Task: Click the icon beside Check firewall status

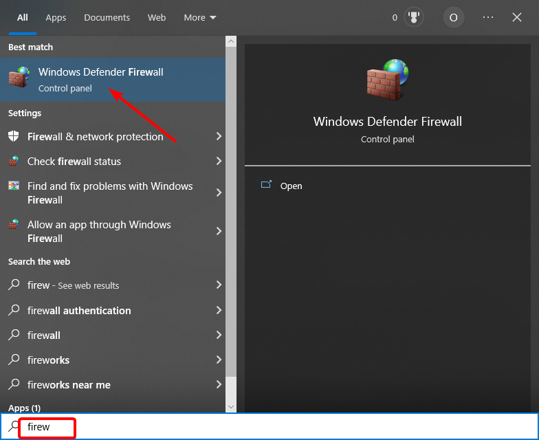Action: (14, 161)
